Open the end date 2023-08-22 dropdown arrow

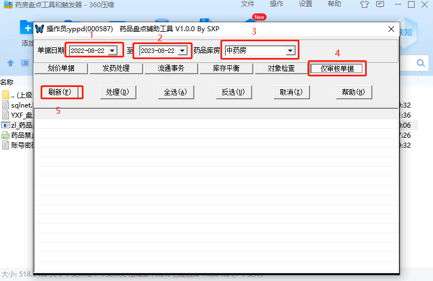click(x=182, y=51)
